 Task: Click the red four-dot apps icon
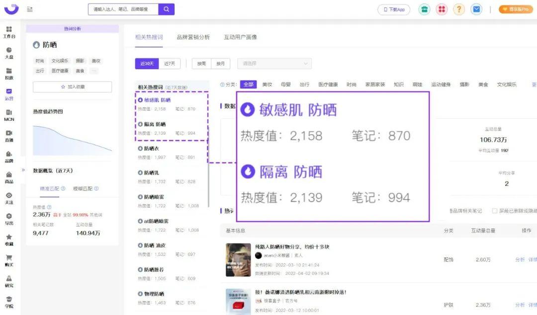[442, 9]
